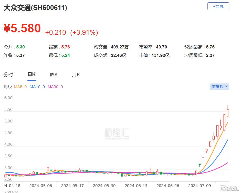The width and height of the screenshot is (241, 193).
Task: Click the 2024-05-06 date axis label
Action: 41,186
